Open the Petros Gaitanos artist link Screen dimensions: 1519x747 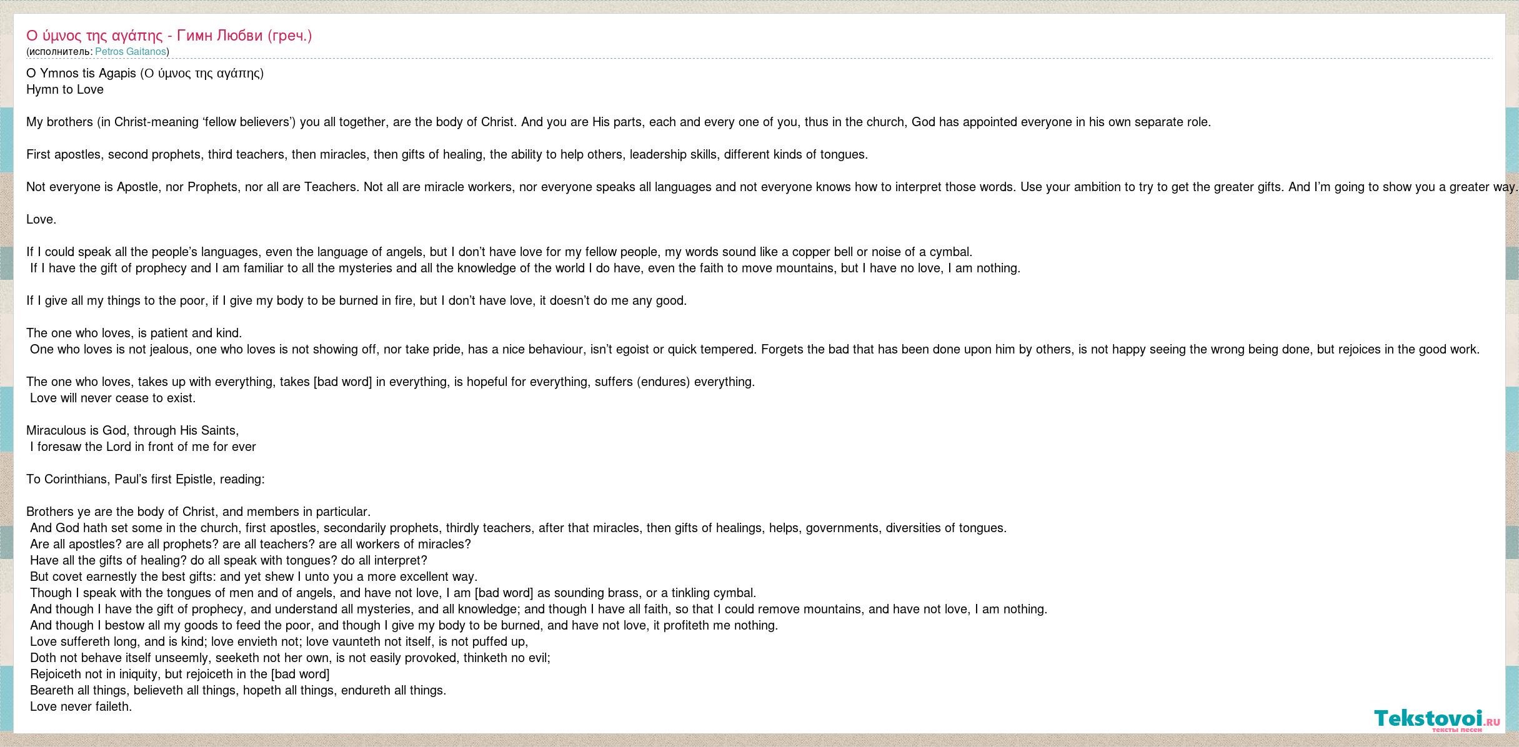130,51
